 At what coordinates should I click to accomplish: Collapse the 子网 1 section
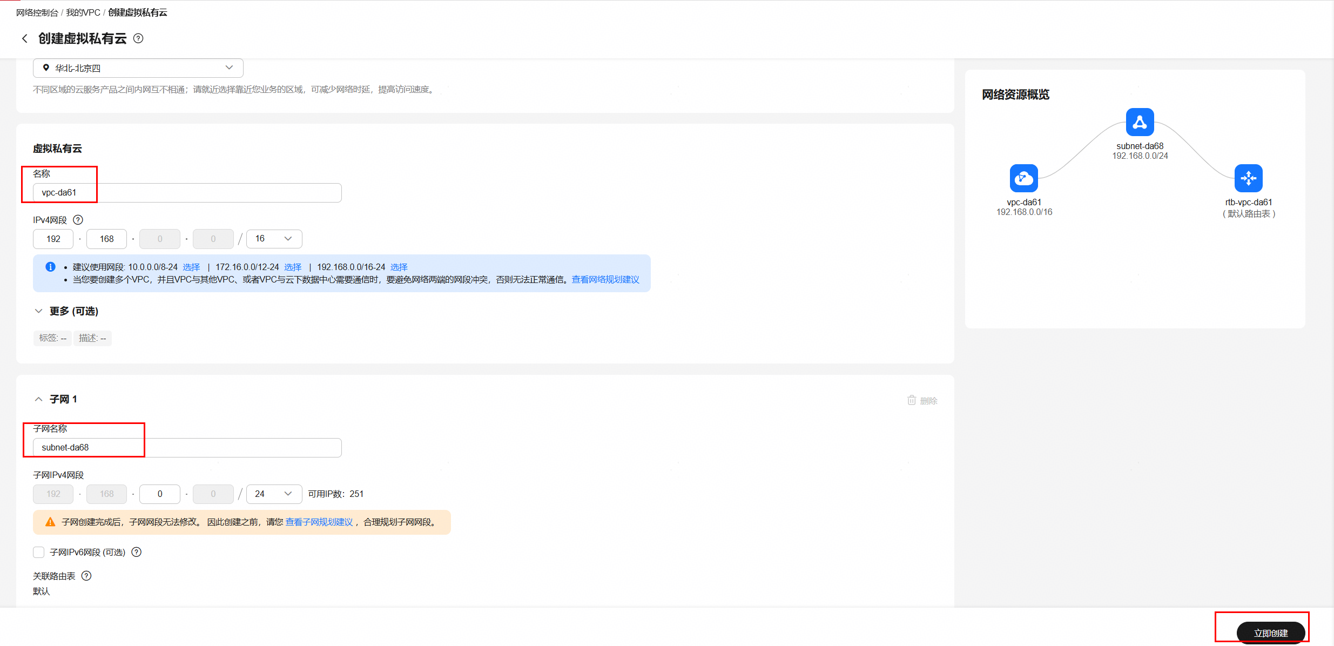pyautogui.click(x=38, y=399)
